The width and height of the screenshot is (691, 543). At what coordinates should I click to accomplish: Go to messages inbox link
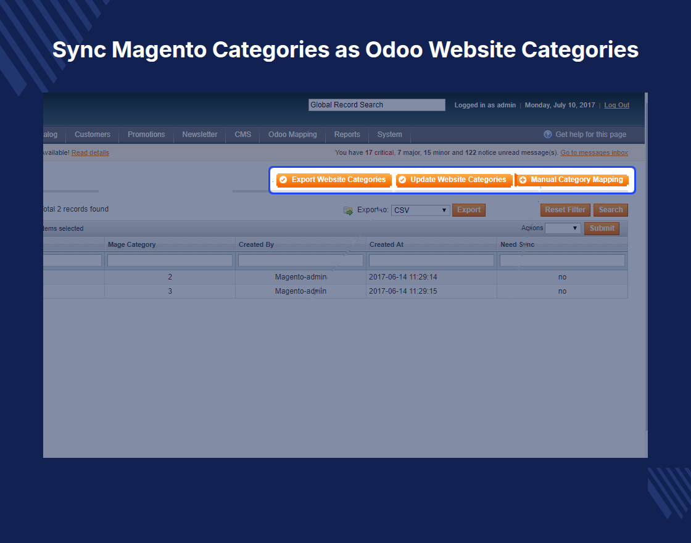pos(594,152)
